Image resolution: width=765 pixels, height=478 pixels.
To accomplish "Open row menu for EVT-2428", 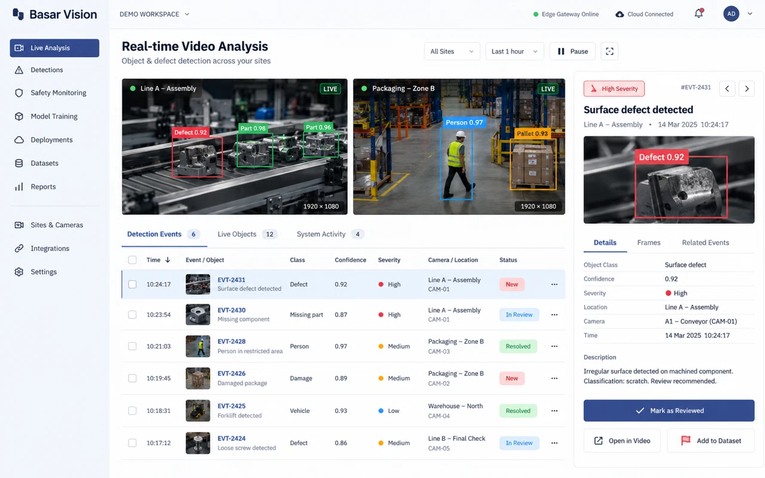I will [x=554, y=346].
